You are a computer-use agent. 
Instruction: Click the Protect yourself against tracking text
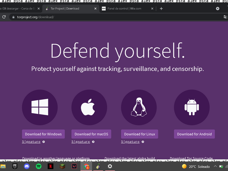pos(118,69)
